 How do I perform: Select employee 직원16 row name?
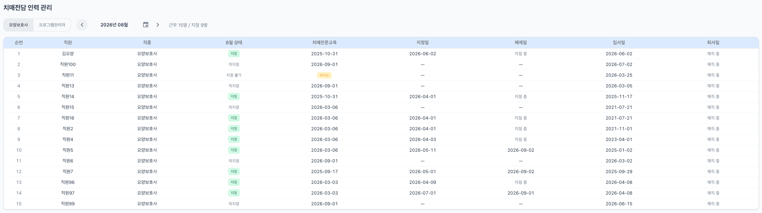point(68,118)
